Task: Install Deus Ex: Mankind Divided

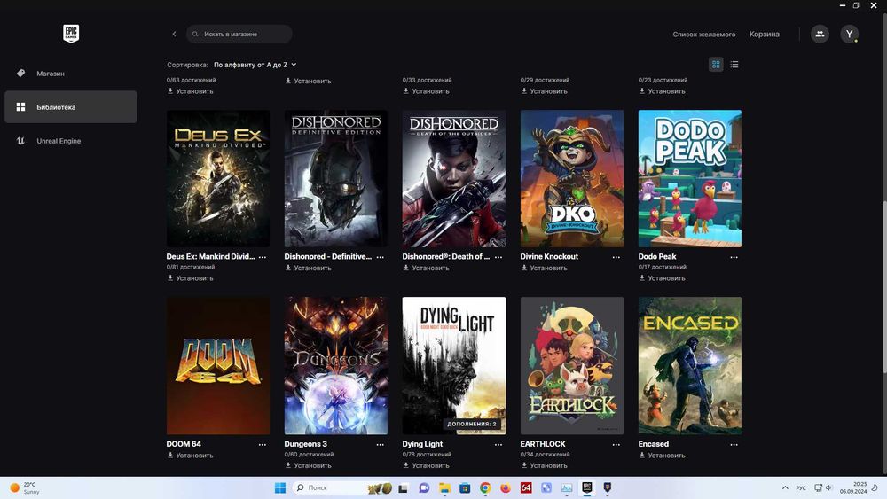Action: point(190,278)
